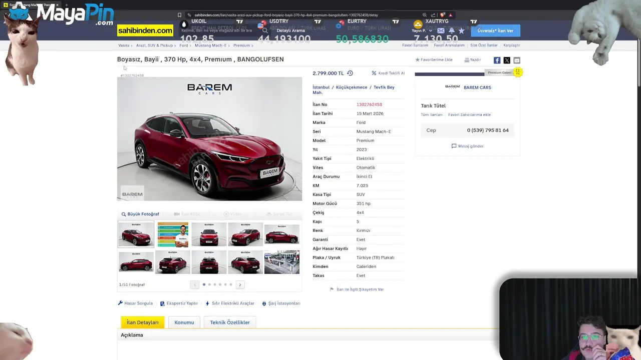Open Mustang Mach-E breadcrumb
The image size is (641, 360).
click(210, 45)
